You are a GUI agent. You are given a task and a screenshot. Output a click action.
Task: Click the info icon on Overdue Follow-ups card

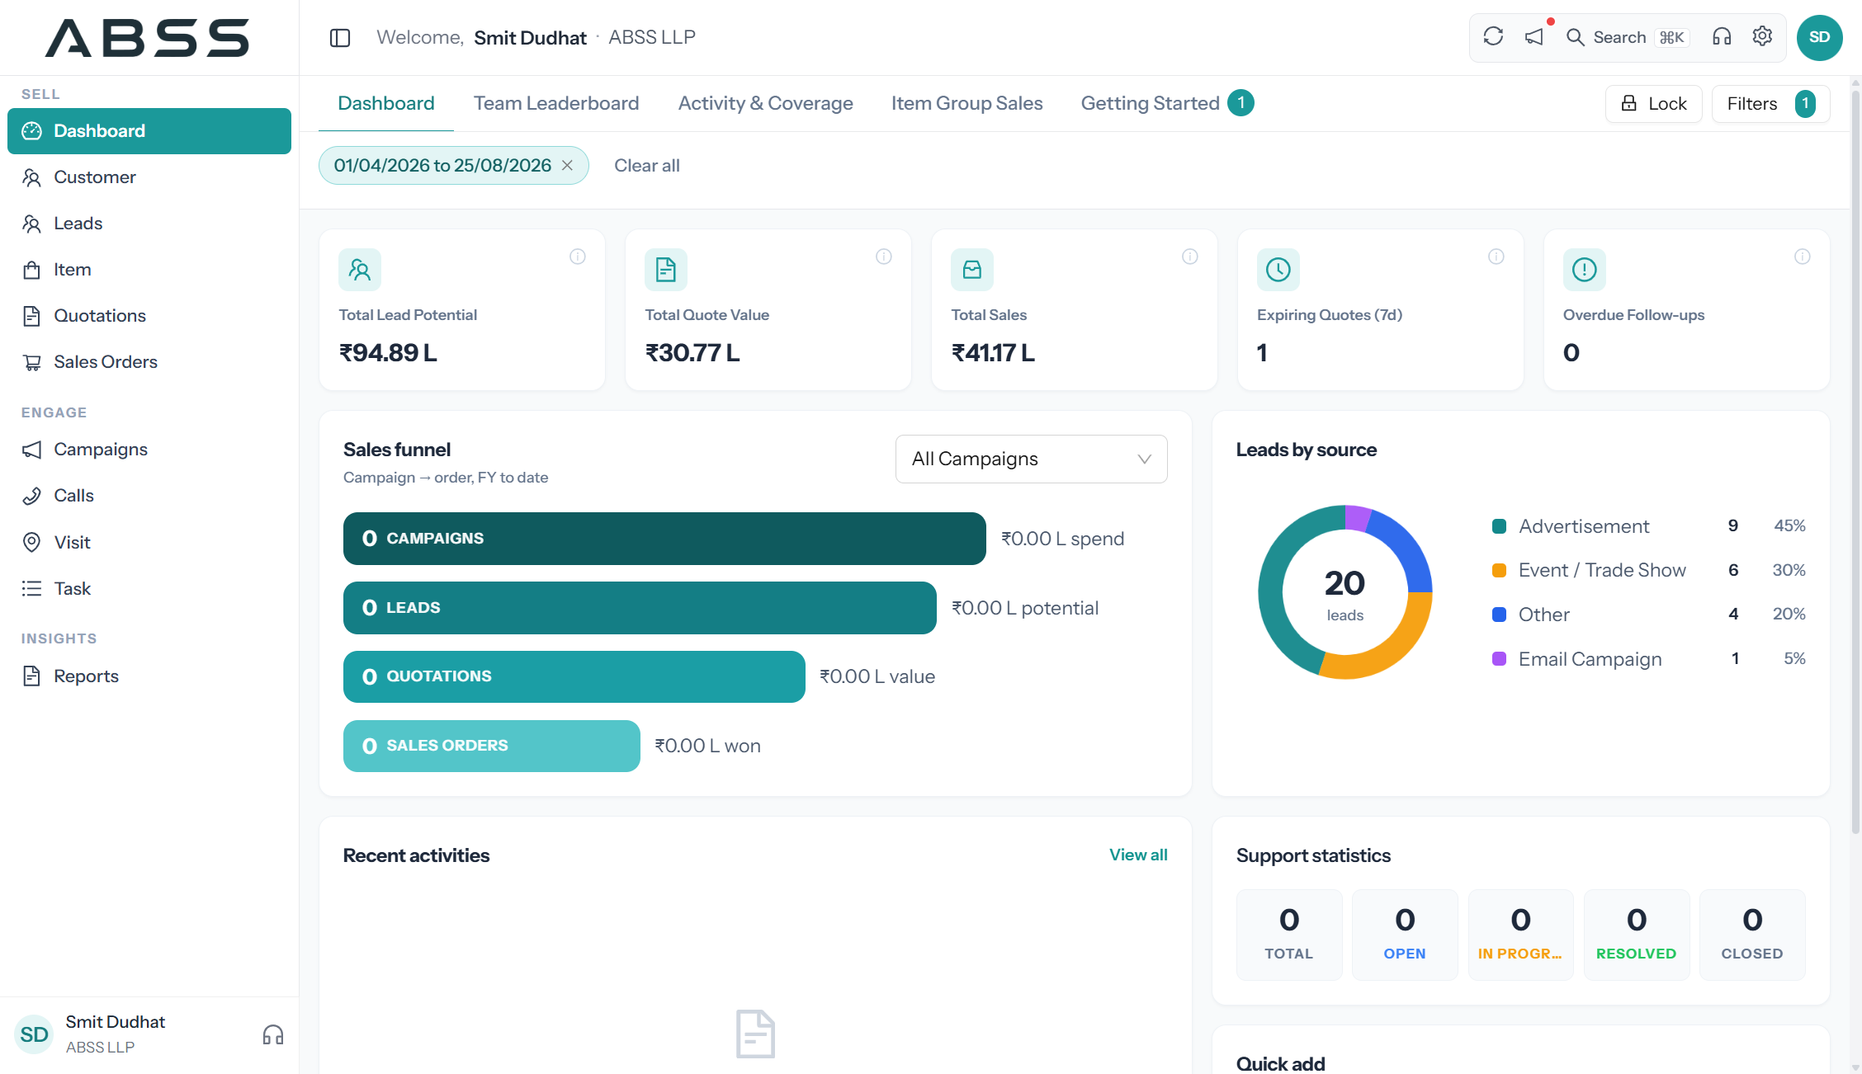1803,257
